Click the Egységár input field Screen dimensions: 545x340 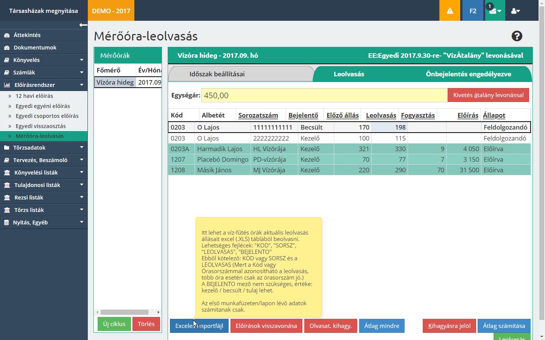pyautogui.click(x=324, y=95)
